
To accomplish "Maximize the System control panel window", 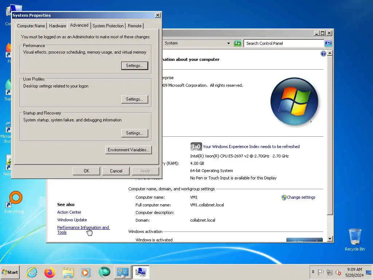I will (323, 33).
